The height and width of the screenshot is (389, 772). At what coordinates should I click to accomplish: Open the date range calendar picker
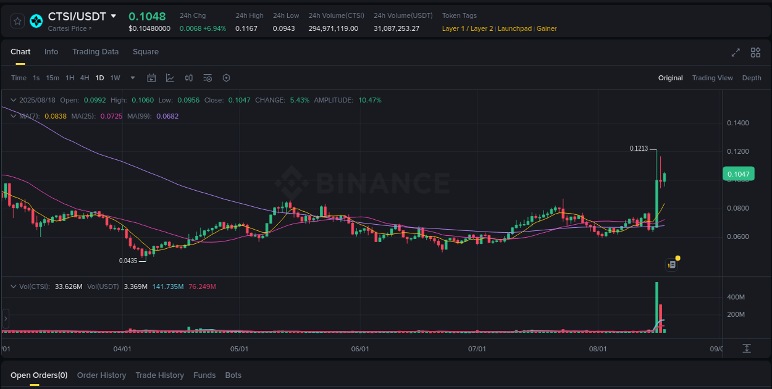[151, 78]
